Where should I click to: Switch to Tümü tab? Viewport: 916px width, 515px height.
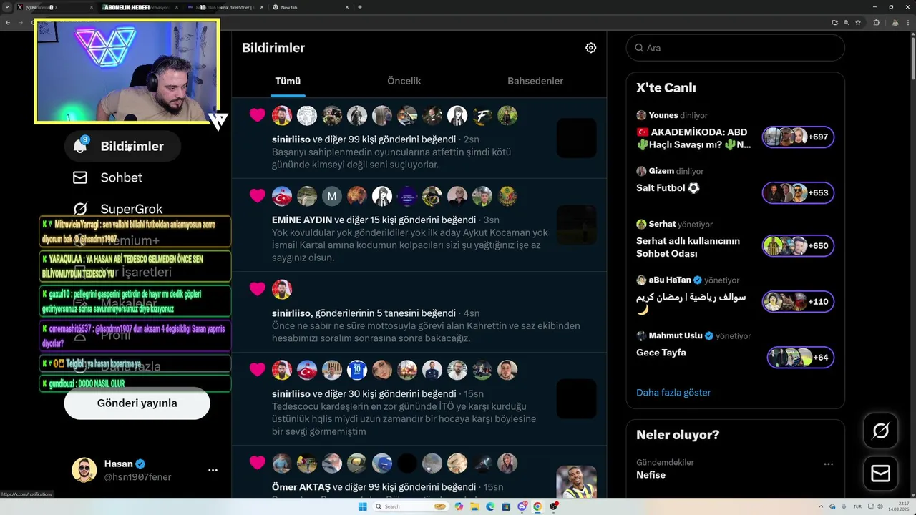(288, 81)
